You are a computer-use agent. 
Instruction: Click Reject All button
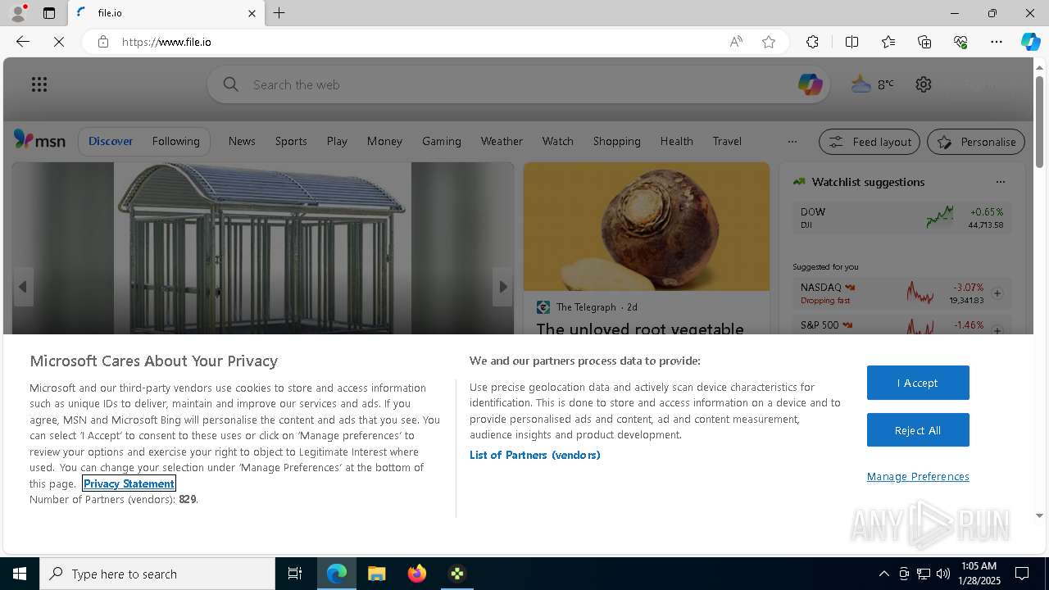coord(918,430)
